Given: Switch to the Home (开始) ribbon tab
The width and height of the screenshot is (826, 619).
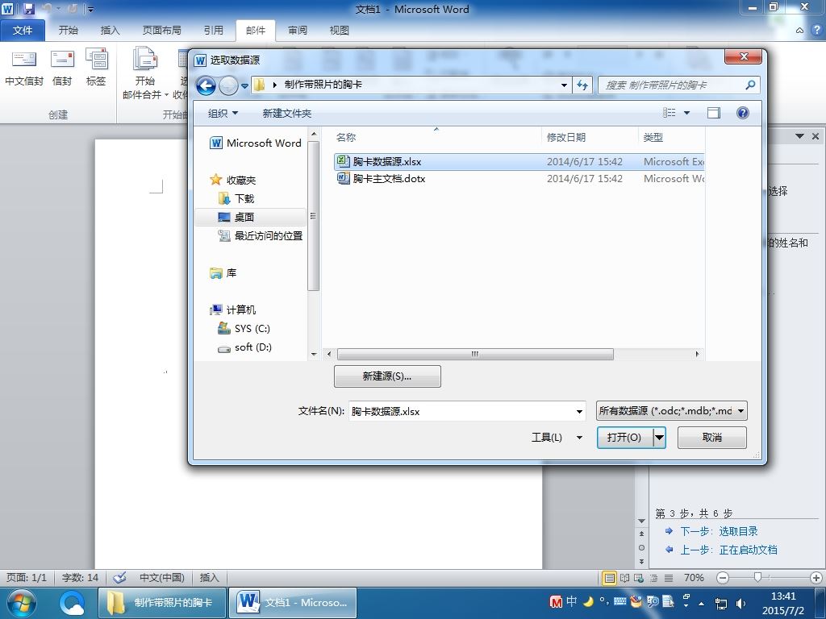Looking at the screenshot, I should [68, 31].
